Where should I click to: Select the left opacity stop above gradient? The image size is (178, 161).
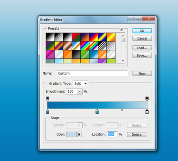(47, 99)
